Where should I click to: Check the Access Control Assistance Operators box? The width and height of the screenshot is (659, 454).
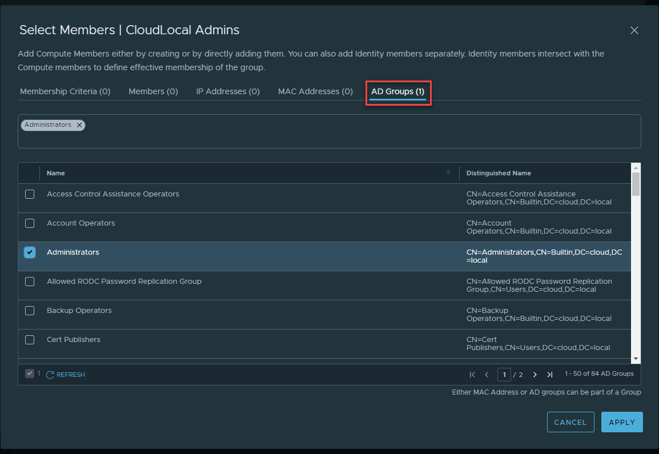[30, 194]
